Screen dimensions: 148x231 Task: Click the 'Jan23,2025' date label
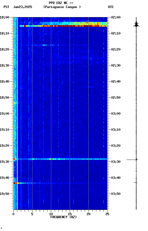pyautogui.click(x=23, y=7)
